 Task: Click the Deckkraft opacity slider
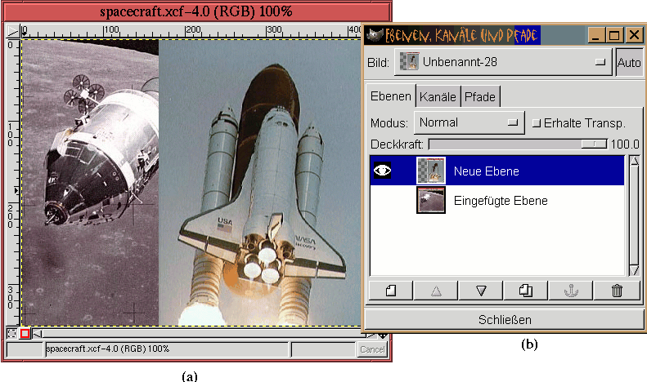point(517,144)
